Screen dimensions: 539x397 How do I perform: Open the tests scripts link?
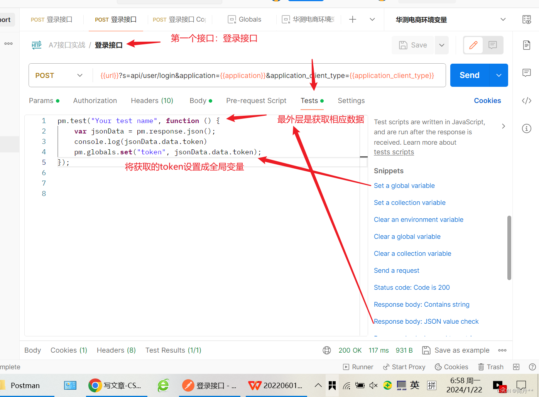[394, 152]
